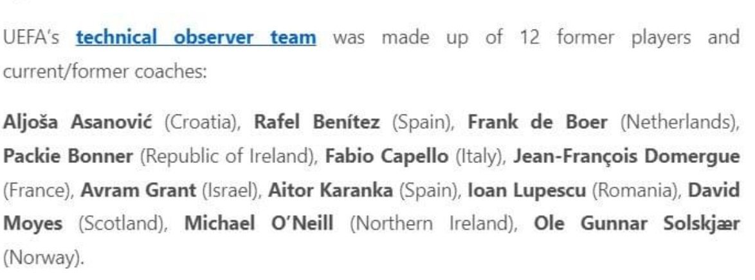This screenshot has height=280, width=755.
Task: Click the name Rafel Benítez
Action: click(316, 122)
